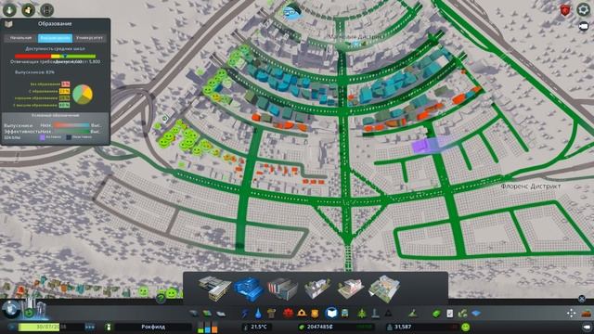Switch to the Начальная education tab
The width and height of the screenshot is (594, 334).
pos(20,38)
